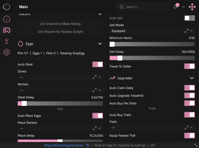
Task: Collapse the Eggs section chevron
Action: tap(100, 44)
